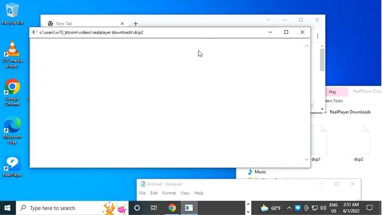Click the Type here to search box
Screen dimensions: 382x215
pyautogui.click(x=72, y=208)
